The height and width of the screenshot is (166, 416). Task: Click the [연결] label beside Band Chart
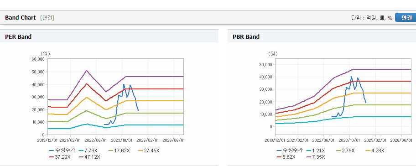pyautogui.click(x=47, y=18)
